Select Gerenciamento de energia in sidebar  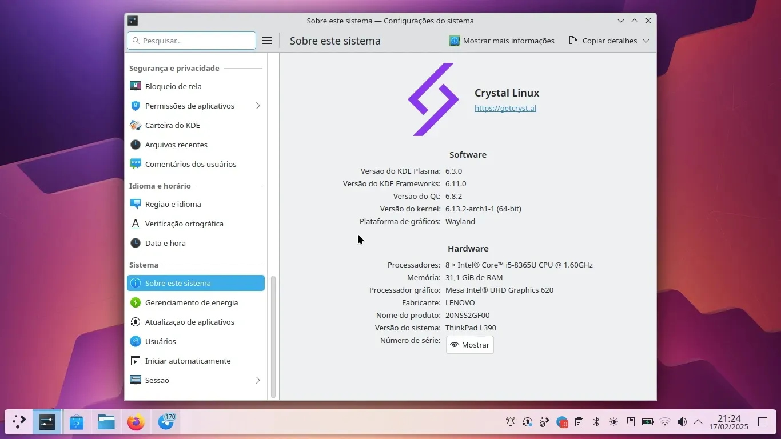click(191, 302)
